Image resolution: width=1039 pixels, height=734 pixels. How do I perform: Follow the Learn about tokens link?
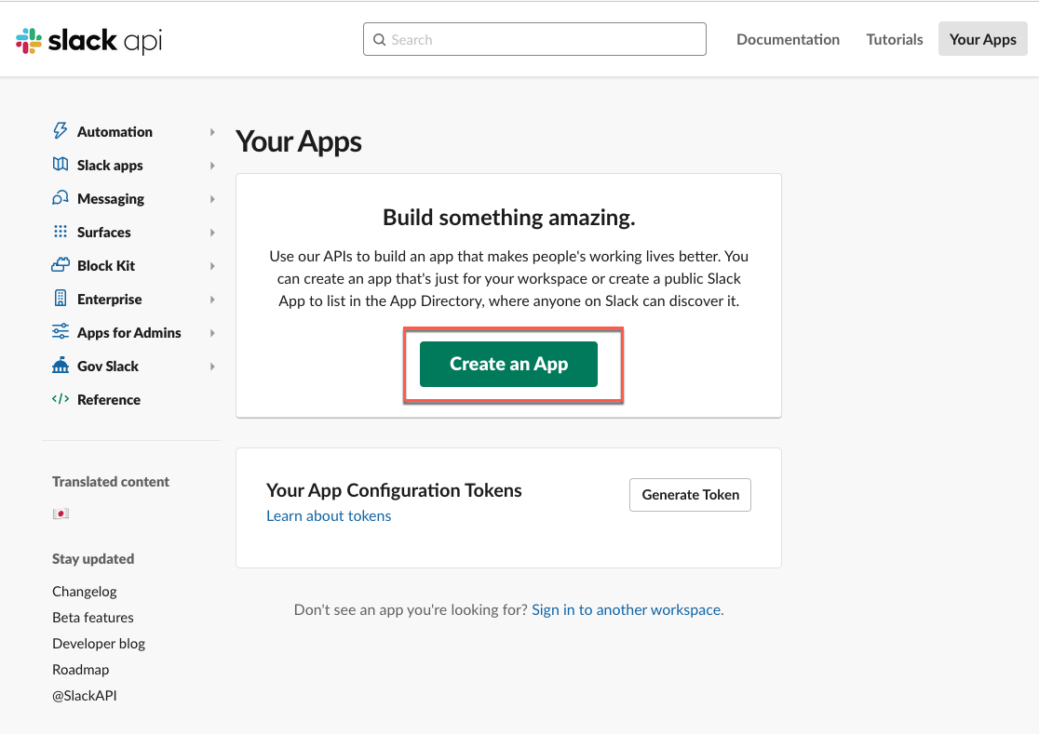(329, 516)
